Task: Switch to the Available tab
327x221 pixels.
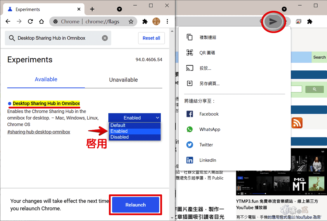Action: click(46, 79)
